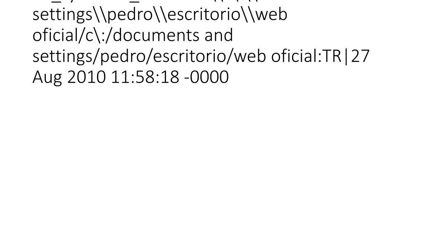Viewport: 423px width, 238px height.
Task: Select the time "11:58:18"
Action: pyautogui.click(x=145, y=76)
